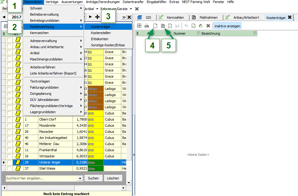Click the Suchen button

coord(93,178)
